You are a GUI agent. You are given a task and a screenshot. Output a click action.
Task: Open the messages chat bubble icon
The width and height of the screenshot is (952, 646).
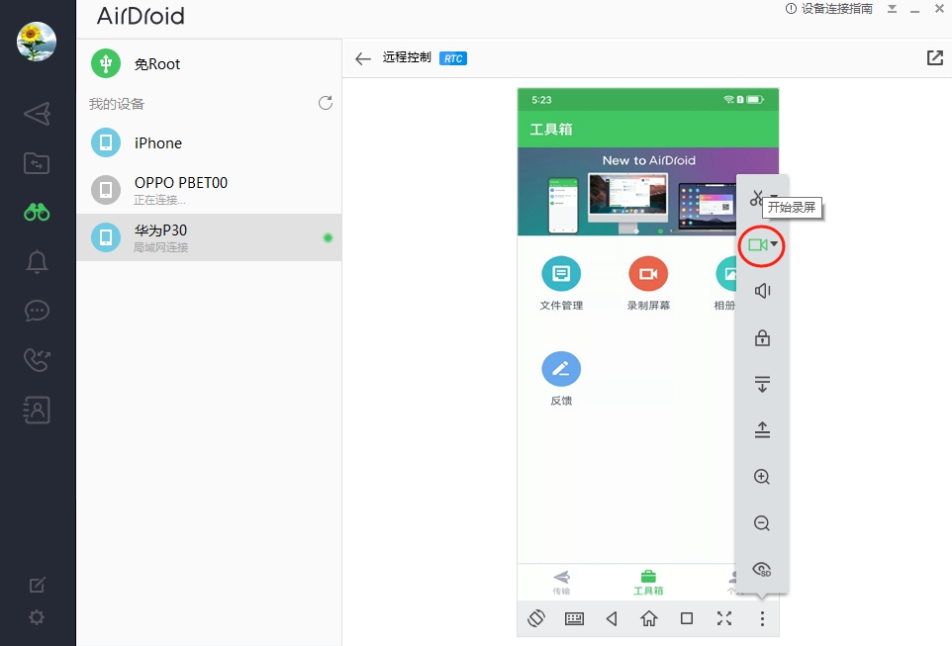point(37,311)
